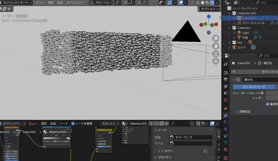
Task: Click the pan view hand gizmo
Action: tap(216, 46)
